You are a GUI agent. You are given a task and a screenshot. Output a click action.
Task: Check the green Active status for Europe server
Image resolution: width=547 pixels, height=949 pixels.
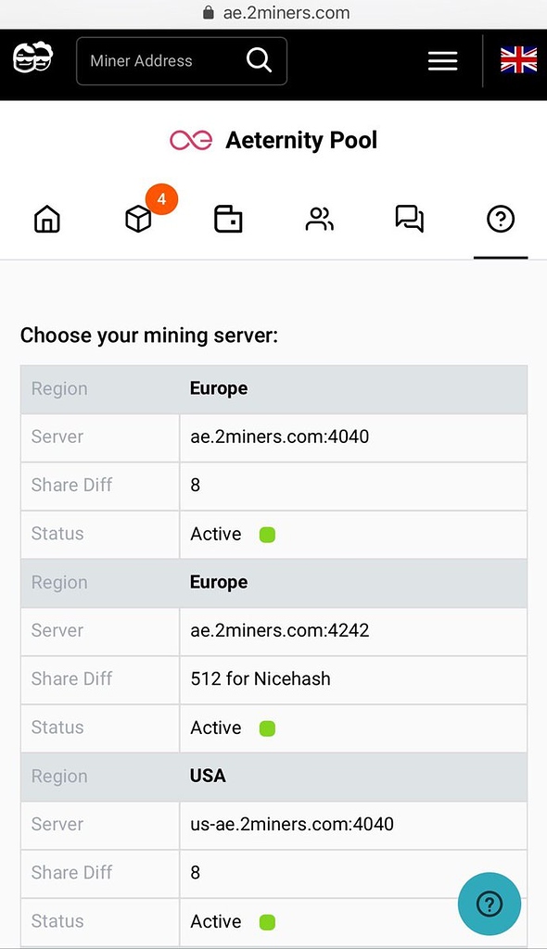point(269,534)
